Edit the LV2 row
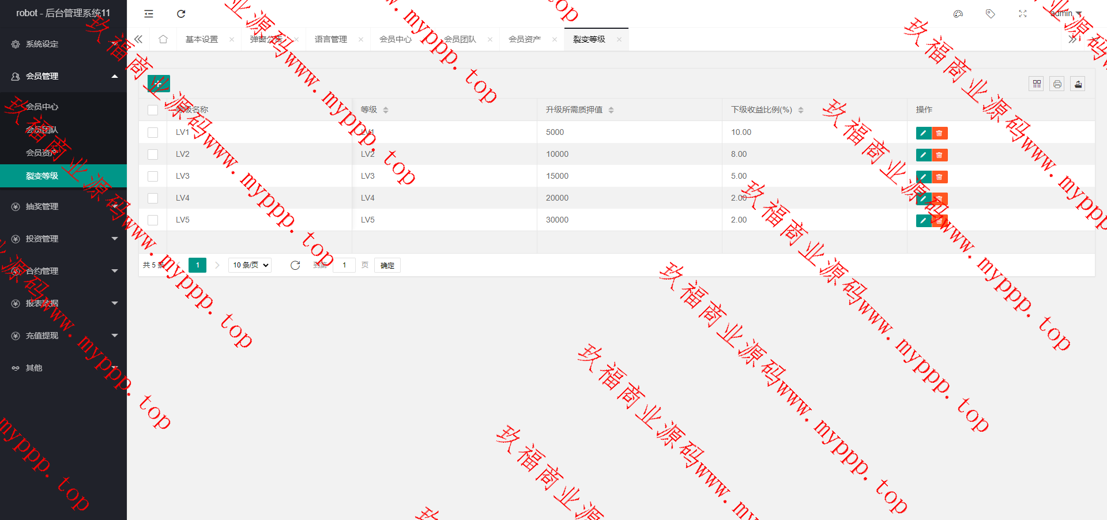This screenshot has width=1107, height=520. click(924, 155)
